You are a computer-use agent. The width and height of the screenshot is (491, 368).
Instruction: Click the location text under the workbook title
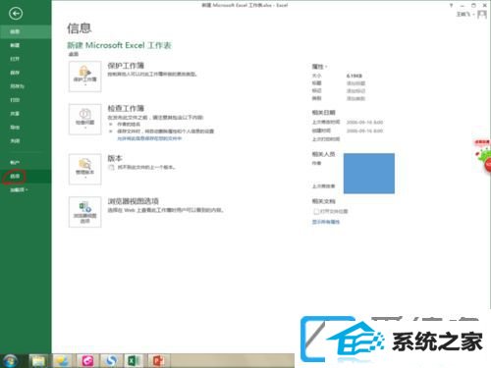[x=74, y=54]
